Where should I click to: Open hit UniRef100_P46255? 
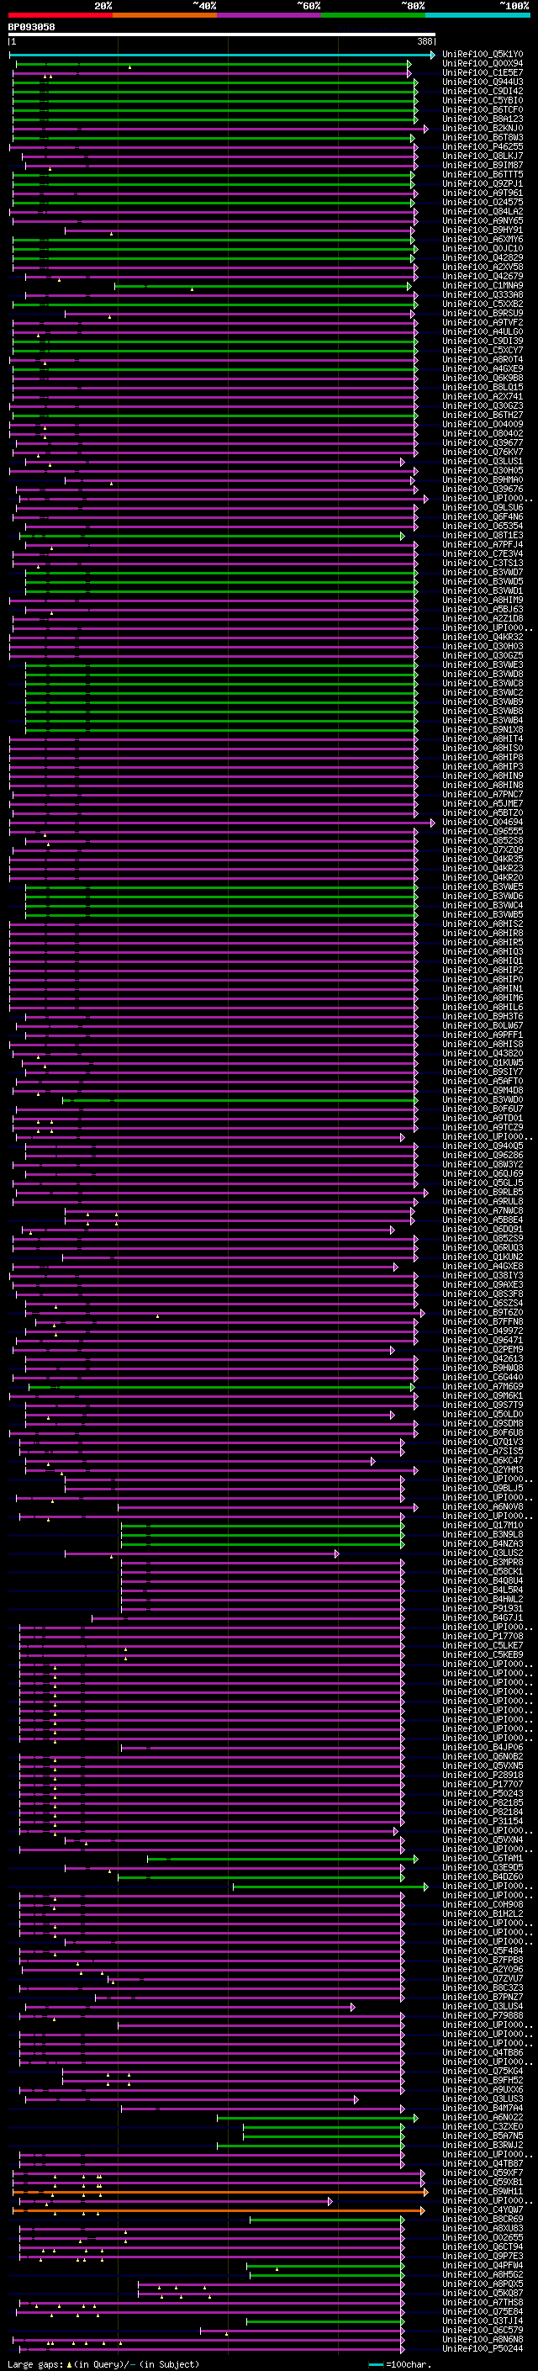(x=483, y=146)
